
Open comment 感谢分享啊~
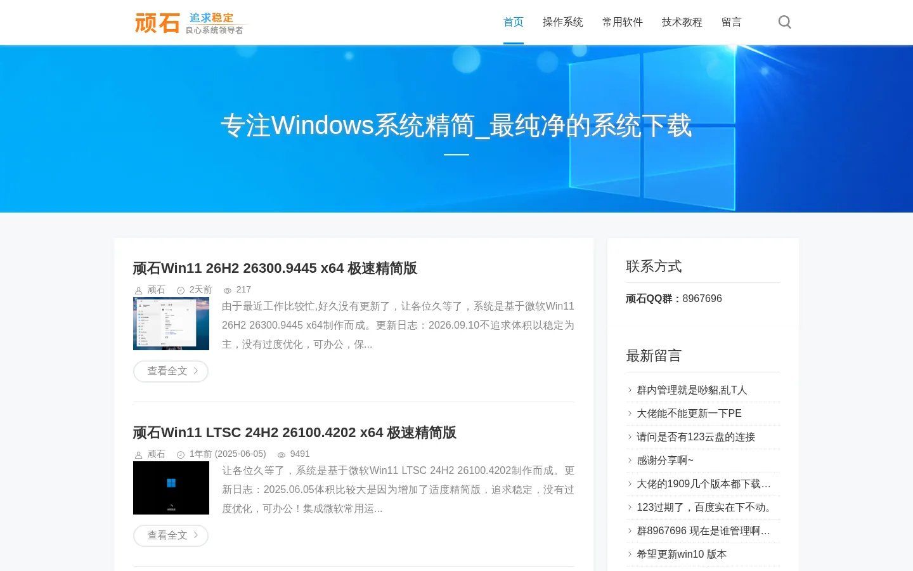[x=665, y=461]
